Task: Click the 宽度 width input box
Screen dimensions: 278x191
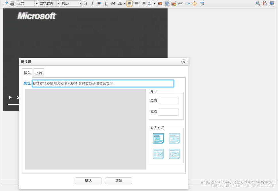Action: pos(168,100)
